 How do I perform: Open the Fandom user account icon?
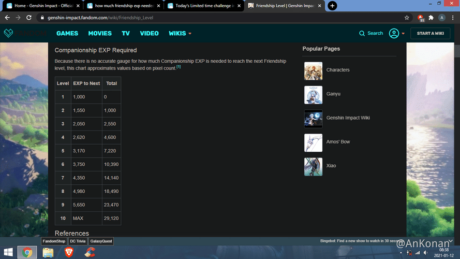(x=394, y=34)
